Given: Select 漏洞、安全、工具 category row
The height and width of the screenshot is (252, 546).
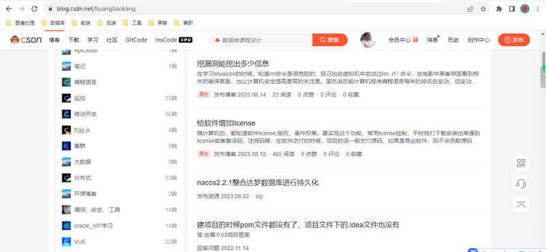Looking at the screenshot, I should 119,210.
